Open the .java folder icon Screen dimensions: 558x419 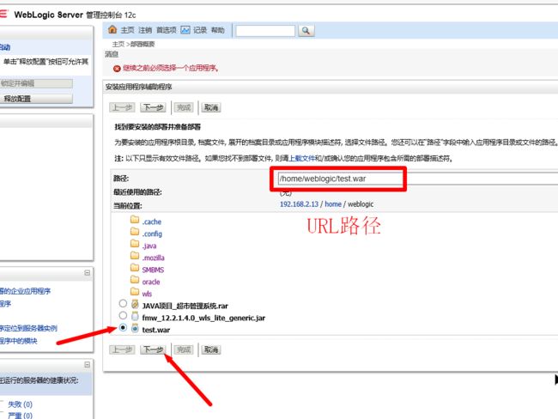135,244
